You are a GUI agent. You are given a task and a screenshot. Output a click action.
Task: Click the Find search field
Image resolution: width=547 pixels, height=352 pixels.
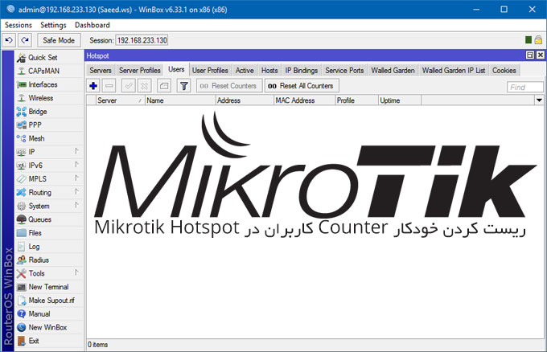pos(525,87)
